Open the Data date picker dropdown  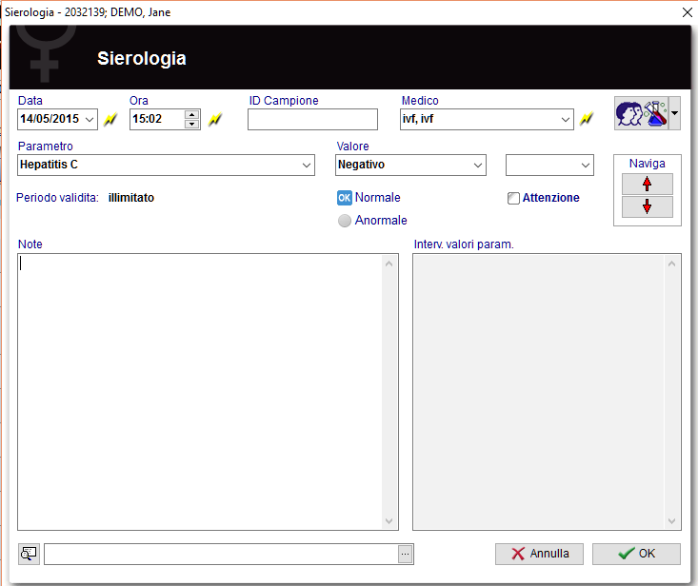click(90, 120)
